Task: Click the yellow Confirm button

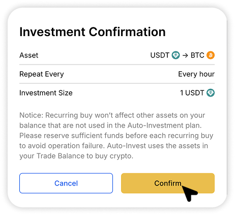Action: (168, 183)
